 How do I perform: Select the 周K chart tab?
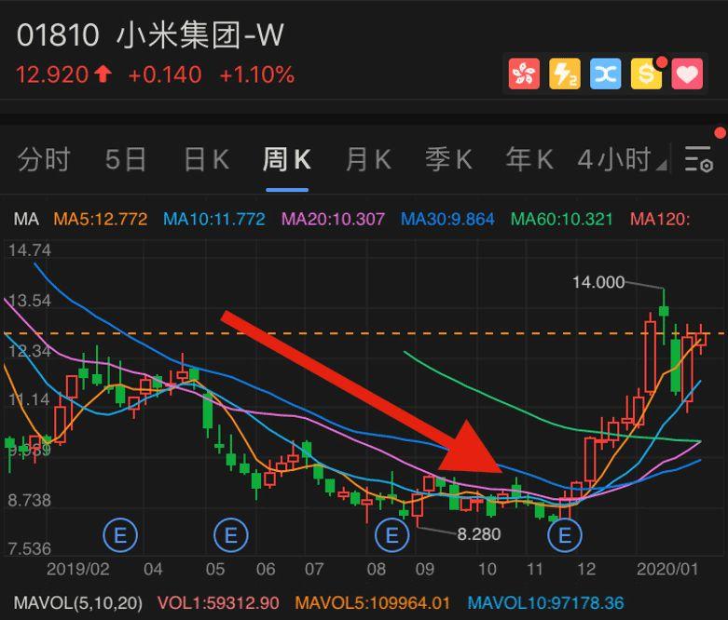[286, 159]
